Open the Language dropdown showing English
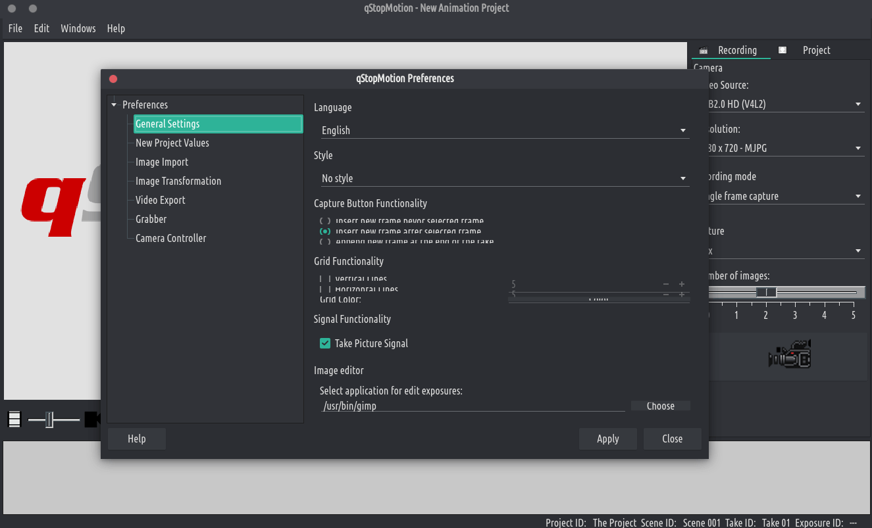The height and width of the screenshot is (528, 872). pyautogui.click(x=504, y=130)
